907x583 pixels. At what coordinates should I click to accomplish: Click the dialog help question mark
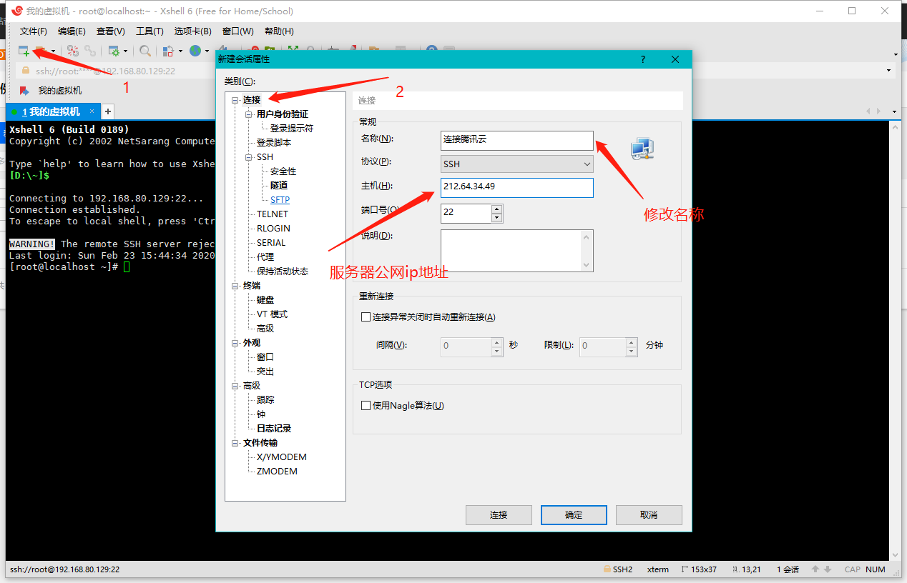pyautogui.click(x=642, y=59)
